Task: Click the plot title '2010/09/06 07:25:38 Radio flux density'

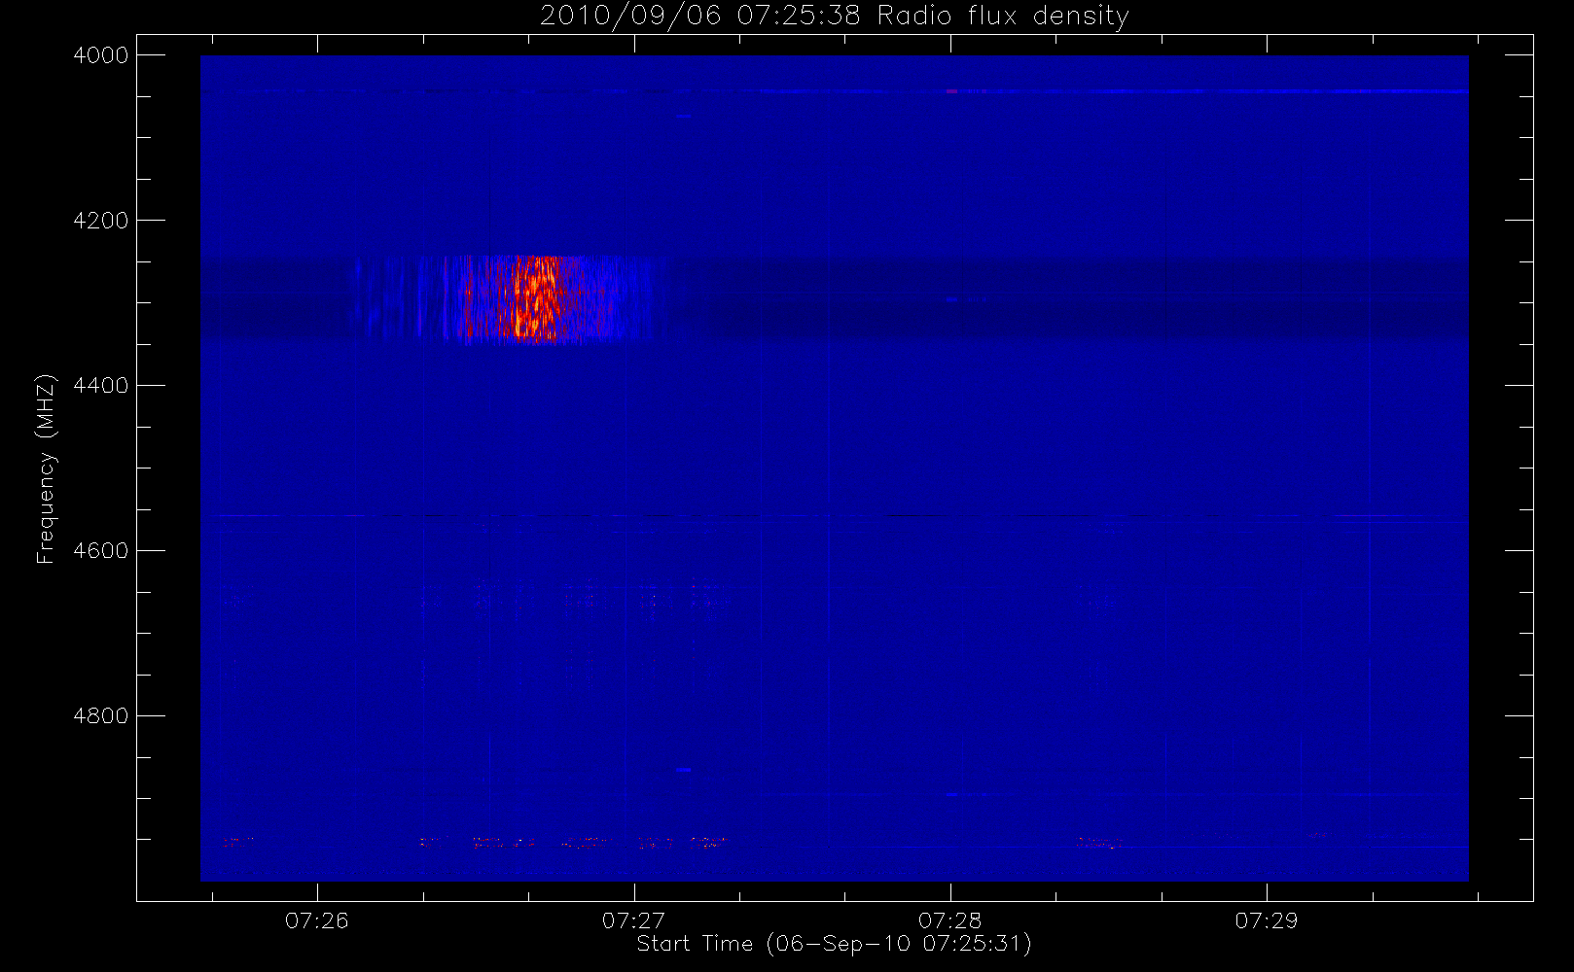Action: [835, 17]
